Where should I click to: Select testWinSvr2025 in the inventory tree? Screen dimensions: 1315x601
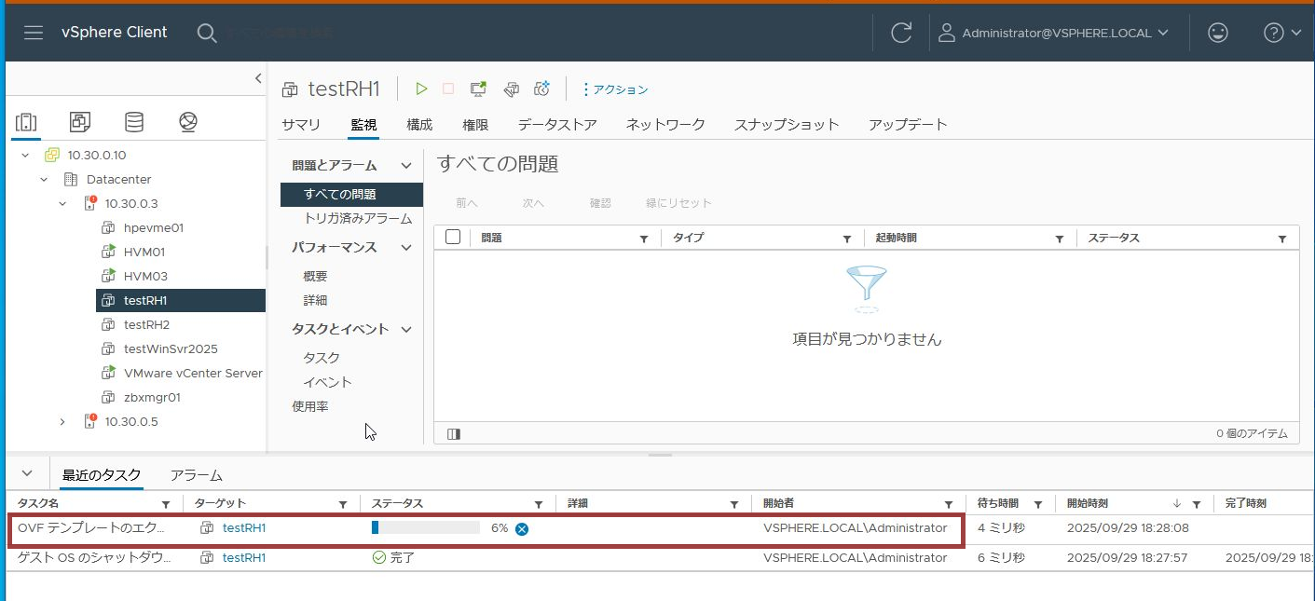[171, 348]
